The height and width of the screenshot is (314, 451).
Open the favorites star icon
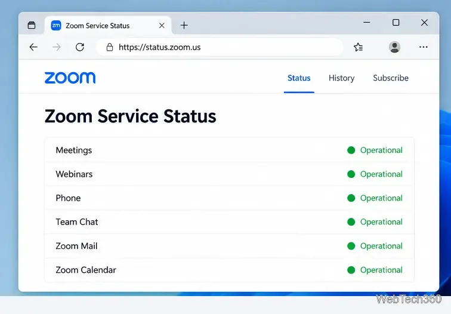click(359, 47)
